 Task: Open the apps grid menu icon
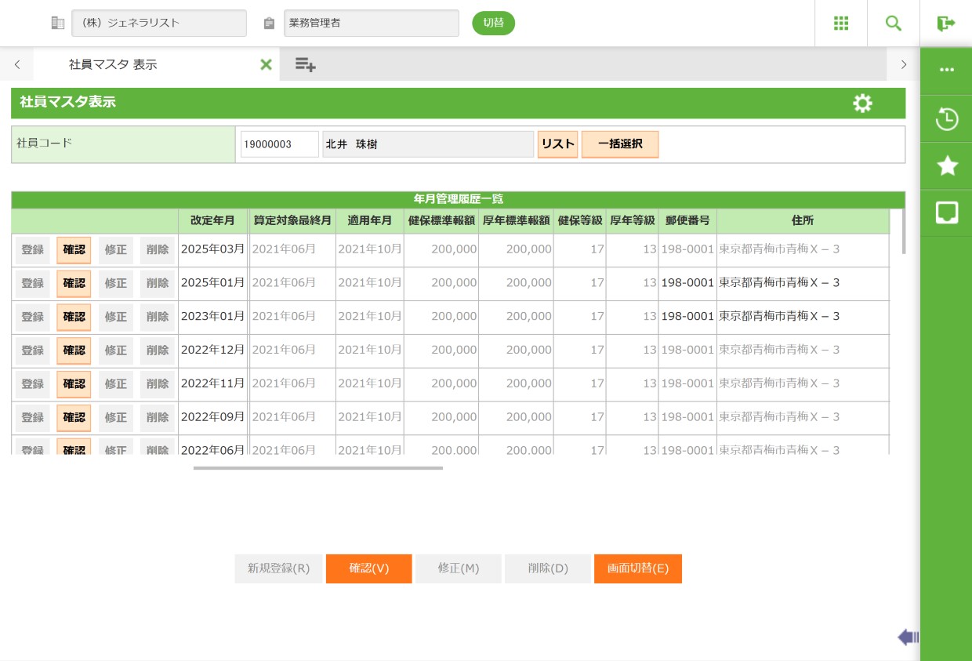841,24
